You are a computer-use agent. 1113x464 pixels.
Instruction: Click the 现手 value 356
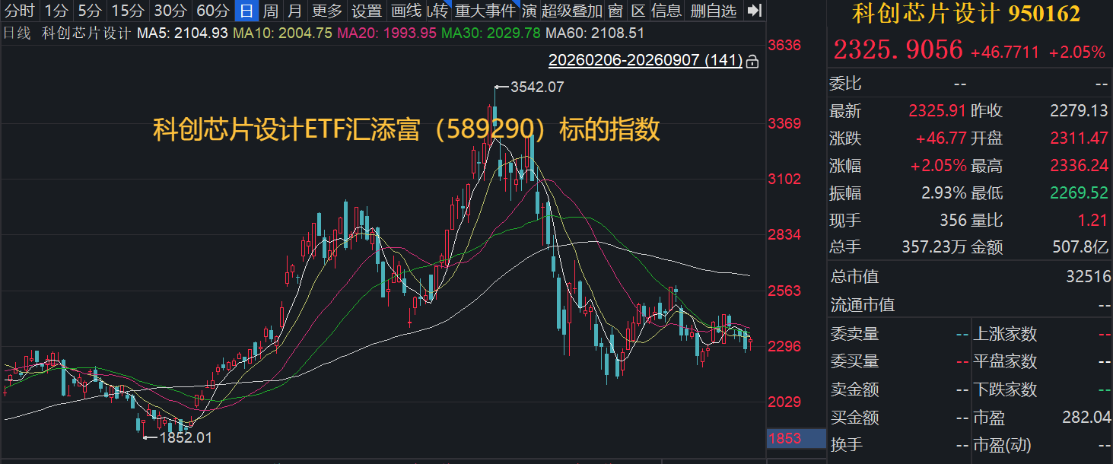click(954, 221)
